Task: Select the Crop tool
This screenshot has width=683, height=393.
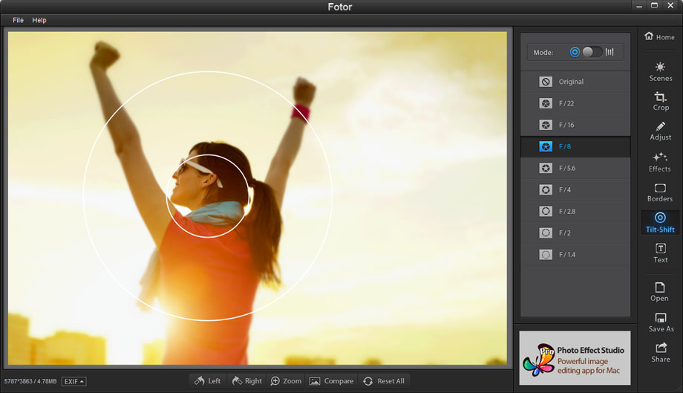Action: 660,101
